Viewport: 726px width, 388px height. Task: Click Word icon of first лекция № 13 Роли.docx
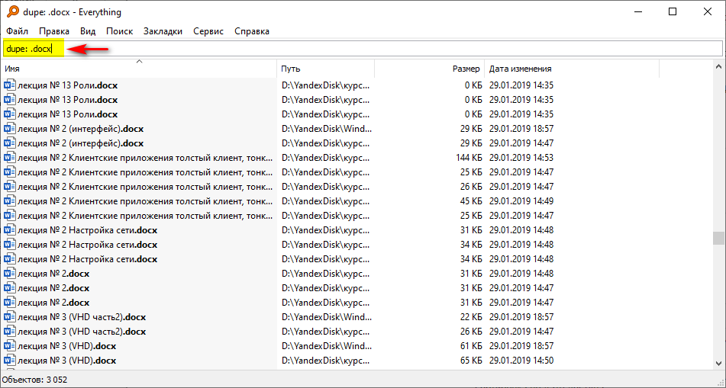(9, 85)
